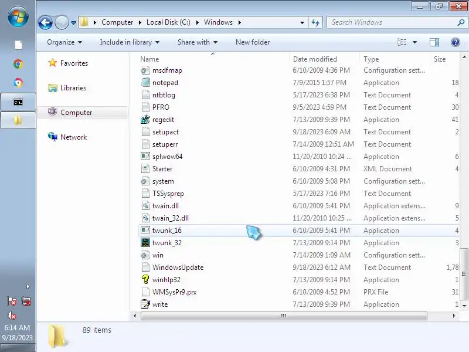Select the system configuration file icon
The width and height of the screenshot is (469, 352).
145,181
